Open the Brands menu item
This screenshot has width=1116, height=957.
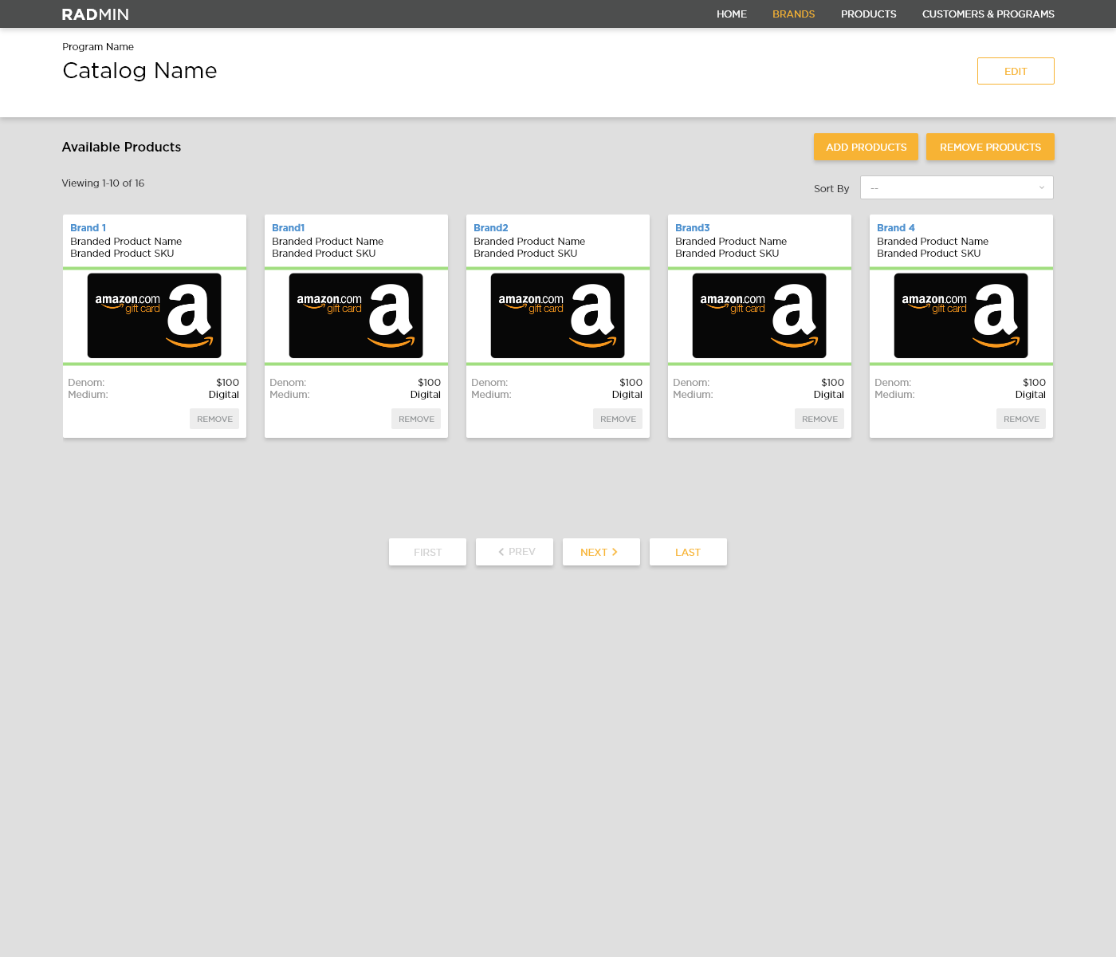[793, 14]
